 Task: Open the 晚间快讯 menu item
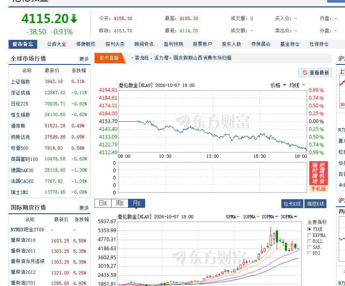pyautogui.click(x=144, y=44)
